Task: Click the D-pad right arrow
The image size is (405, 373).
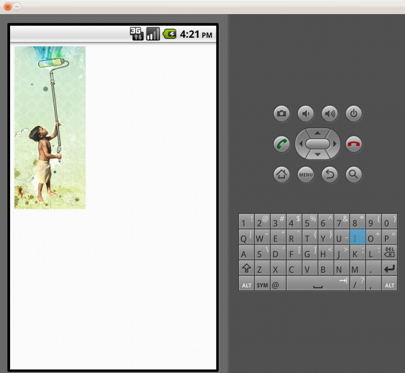Action: (335, 144)
